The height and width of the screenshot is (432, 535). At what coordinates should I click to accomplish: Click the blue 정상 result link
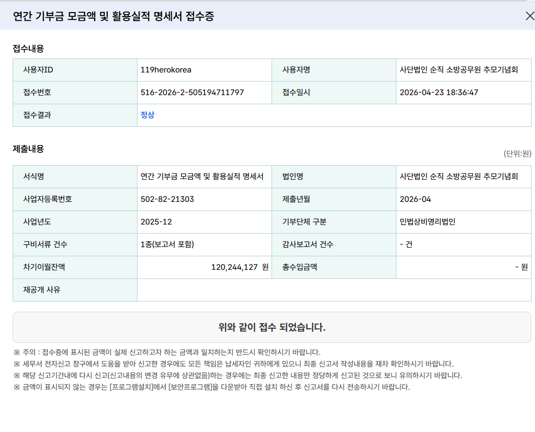(147, 115)
